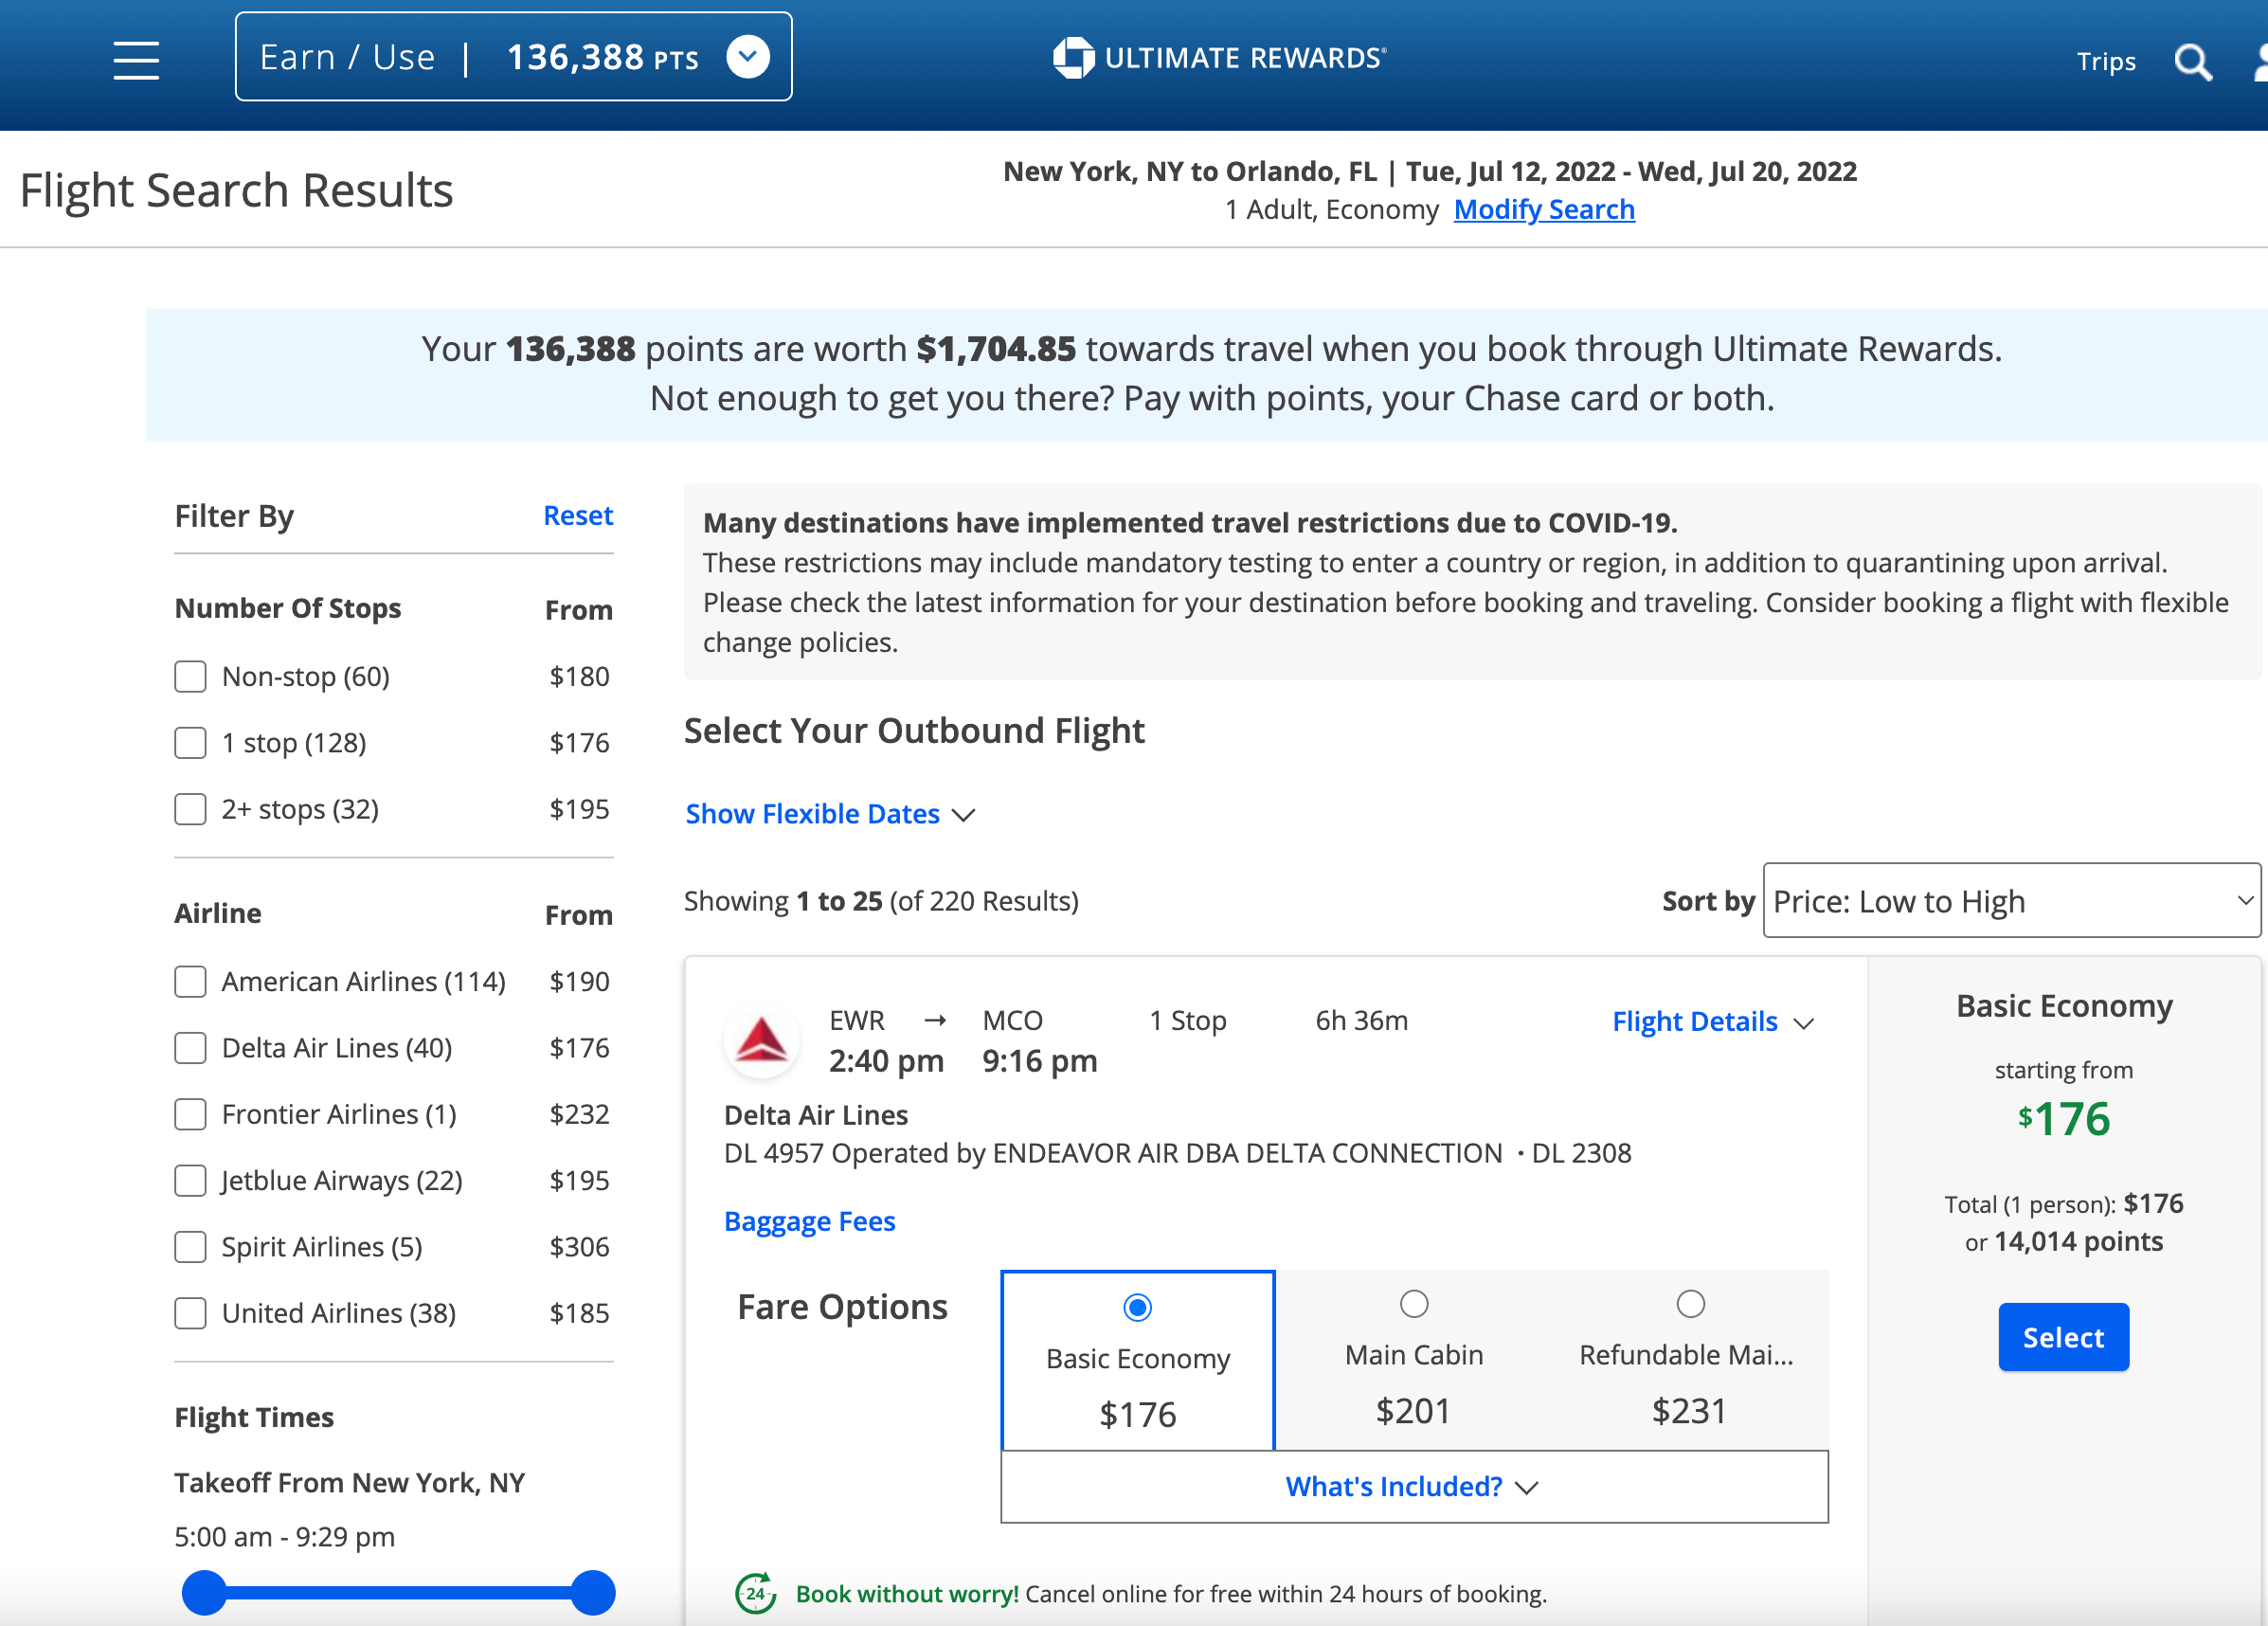
Task: Check the Jetblue Airways filter
Action: point(190,1181)
